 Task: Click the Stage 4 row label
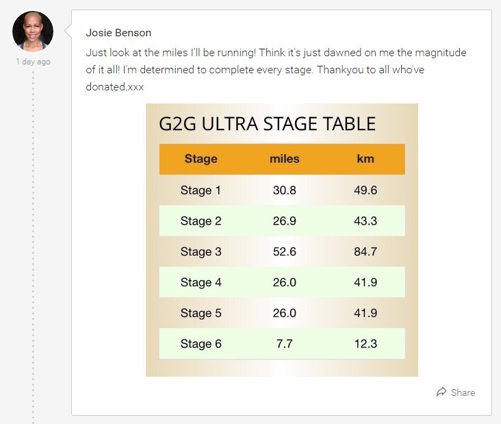[201, 282]
